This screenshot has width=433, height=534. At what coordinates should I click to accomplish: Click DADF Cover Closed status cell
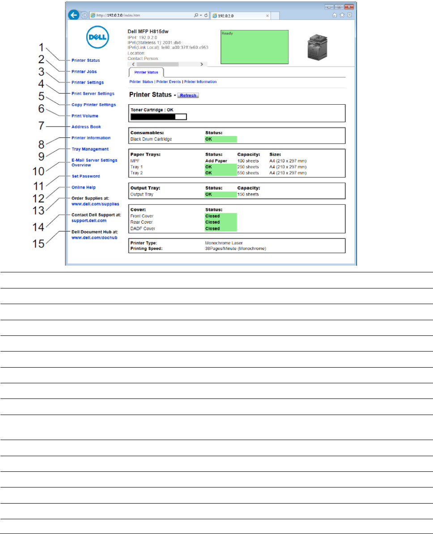221,229
